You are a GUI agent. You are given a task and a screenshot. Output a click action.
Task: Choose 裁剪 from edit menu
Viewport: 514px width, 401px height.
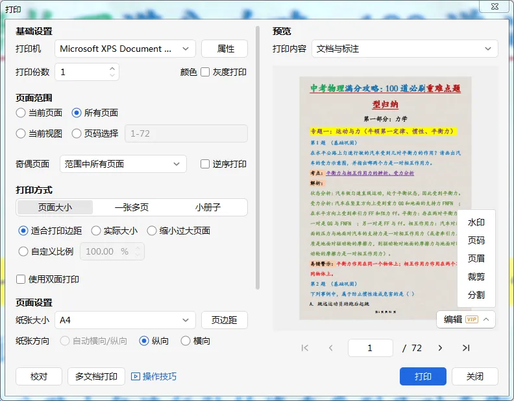coord(476,277)
